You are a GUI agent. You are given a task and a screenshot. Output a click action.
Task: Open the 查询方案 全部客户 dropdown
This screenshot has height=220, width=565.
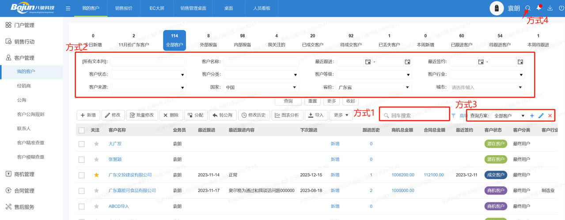click(x=509, y=116)
